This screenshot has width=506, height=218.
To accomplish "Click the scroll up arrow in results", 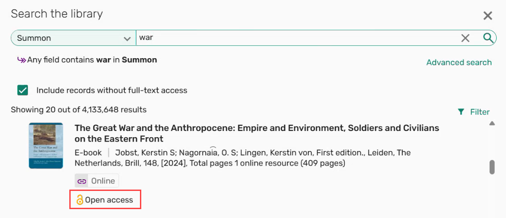I will pyautogui.click(x=492, y=123).
